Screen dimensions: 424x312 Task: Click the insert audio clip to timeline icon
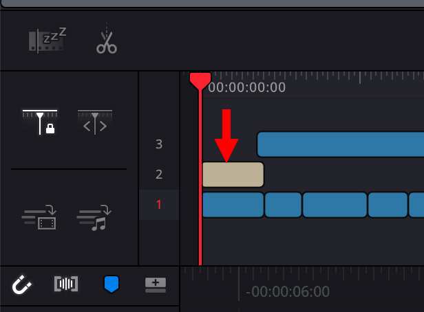coord(94,217)
